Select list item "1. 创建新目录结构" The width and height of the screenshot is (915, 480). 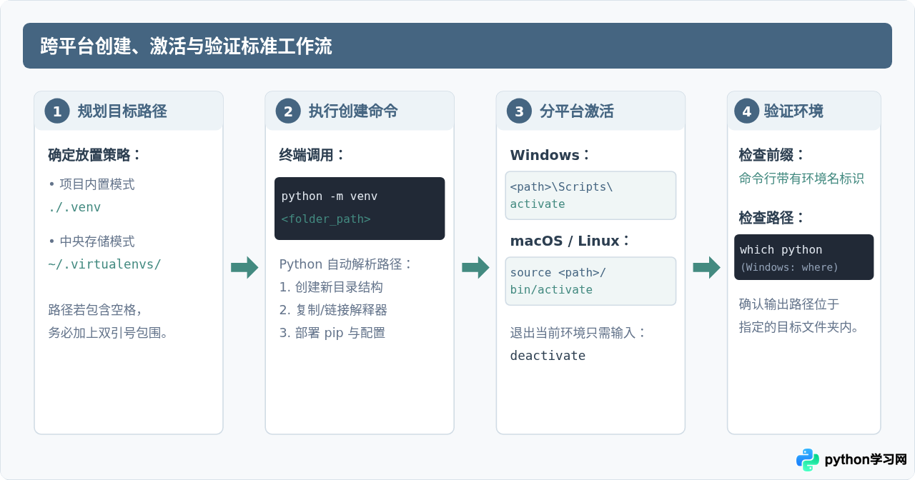[331, 287]
